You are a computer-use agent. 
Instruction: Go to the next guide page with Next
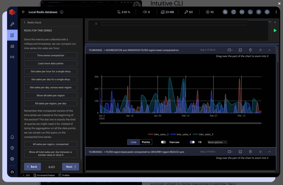pyautogui.click(x=70, y=167)
